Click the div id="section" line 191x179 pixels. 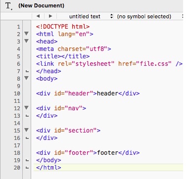click(68, 131)
